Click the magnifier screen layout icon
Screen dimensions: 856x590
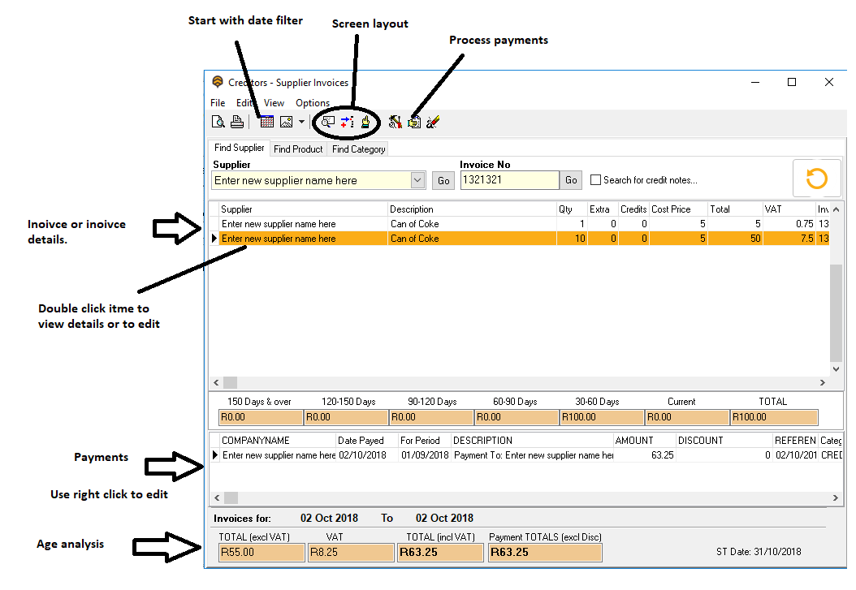(x=328, y=123)
